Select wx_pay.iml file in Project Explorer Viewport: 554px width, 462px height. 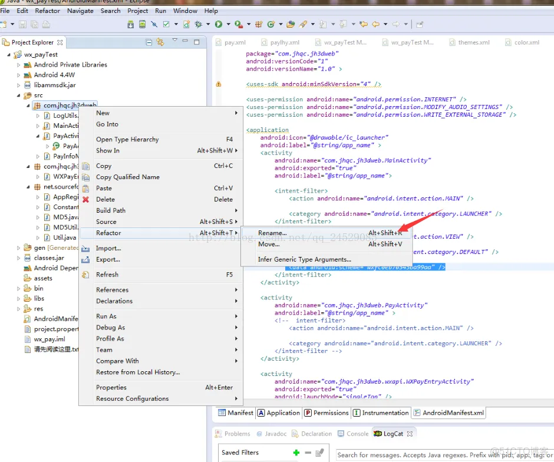click(49, 339)
